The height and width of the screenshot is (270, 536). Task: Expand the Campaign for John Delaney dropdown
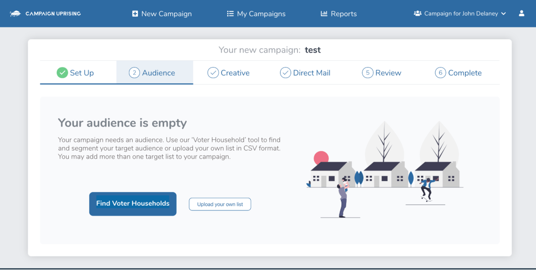click(460, 14)
